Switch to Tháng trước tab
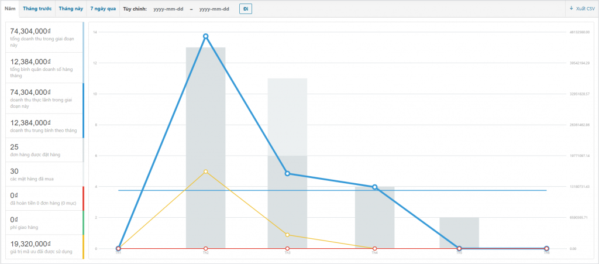This screenshot has width=599, height=264. point(37,9)
